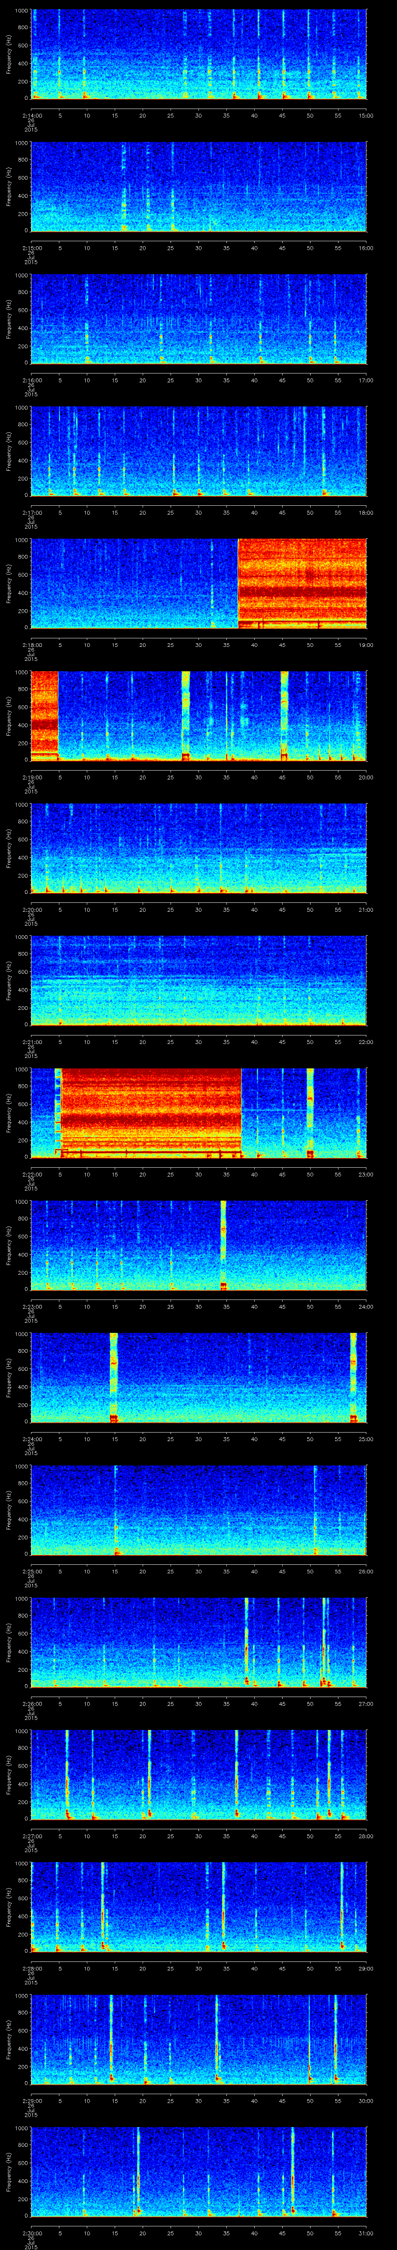Select the spectrogram panel starting at 2:14:00

click(199, 54)
